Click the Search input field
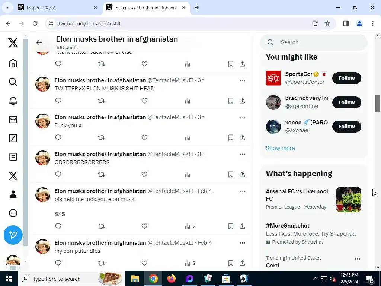The image size is (381, 286). tap(313, 42)
